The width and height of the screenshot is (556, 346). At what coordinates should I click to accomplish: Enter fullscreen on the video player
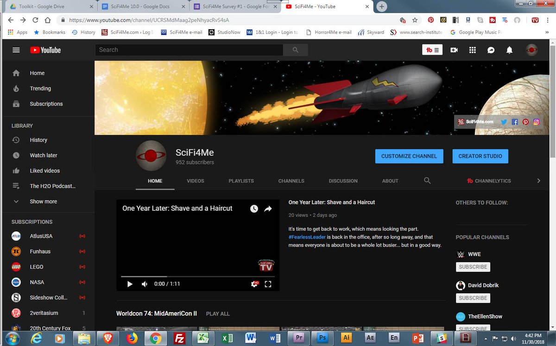[268, 284]
